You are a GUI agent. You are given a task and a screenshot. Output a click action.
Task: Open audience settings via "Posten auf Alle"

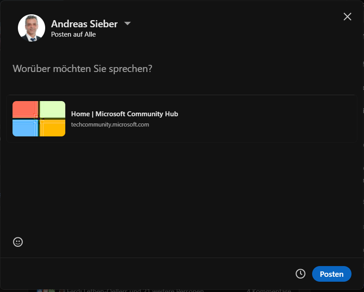(x=73, y=34)
